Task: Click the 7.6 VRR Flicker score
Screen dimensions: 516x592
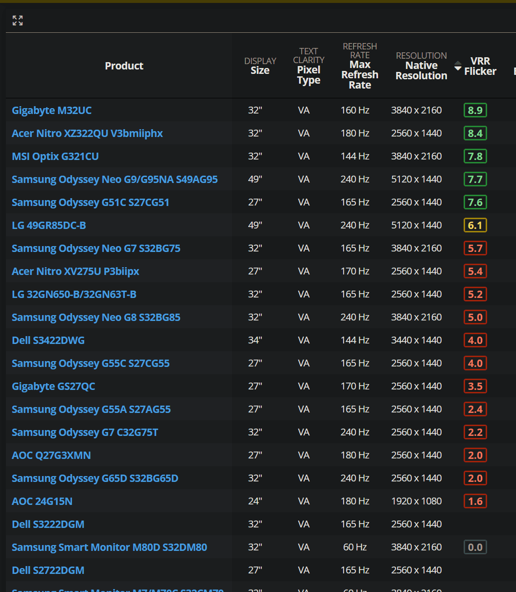Action: pyautogui.click(x=475, y=202)
